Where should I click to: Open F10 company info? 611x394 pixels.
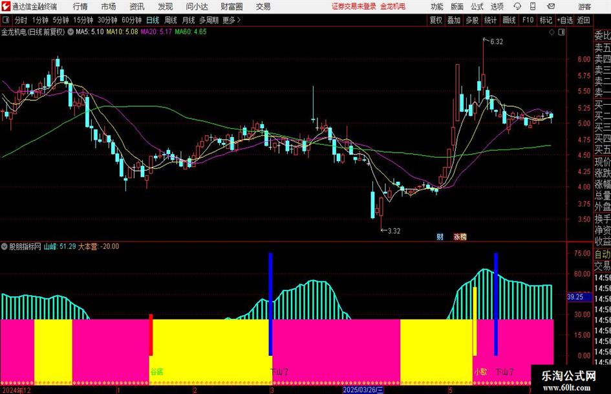pyautogui.click(x=528, y=20)
